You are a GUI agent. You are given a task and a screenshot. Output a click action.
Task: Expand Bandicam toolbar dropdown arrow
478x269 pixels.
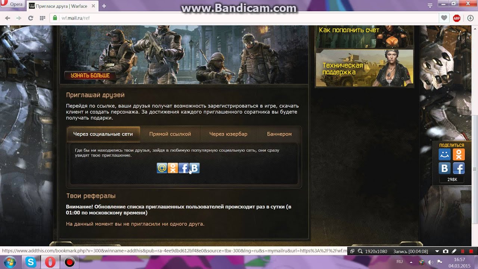[x=437, y=251]
